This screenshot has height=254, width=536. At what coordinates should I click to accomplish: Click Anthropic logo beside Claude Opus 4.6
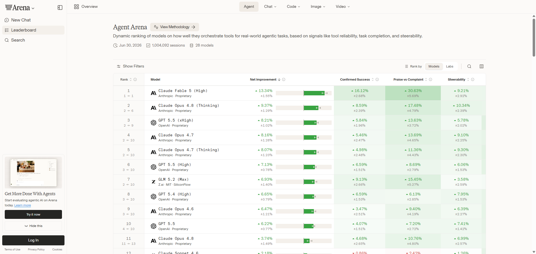154,211
